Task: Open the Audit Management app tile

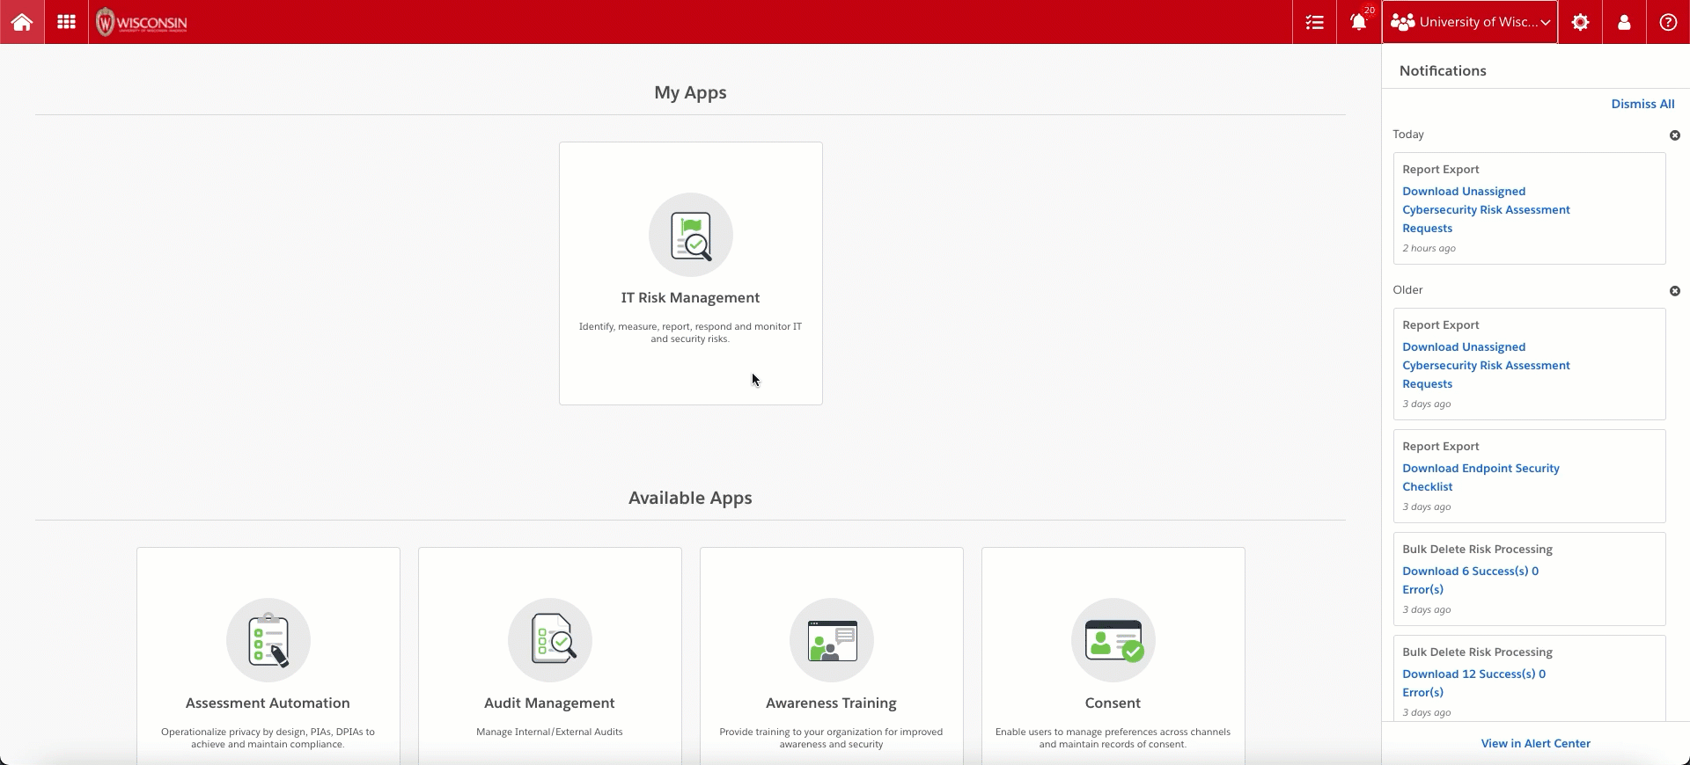Action: click(x=549, y=655)
